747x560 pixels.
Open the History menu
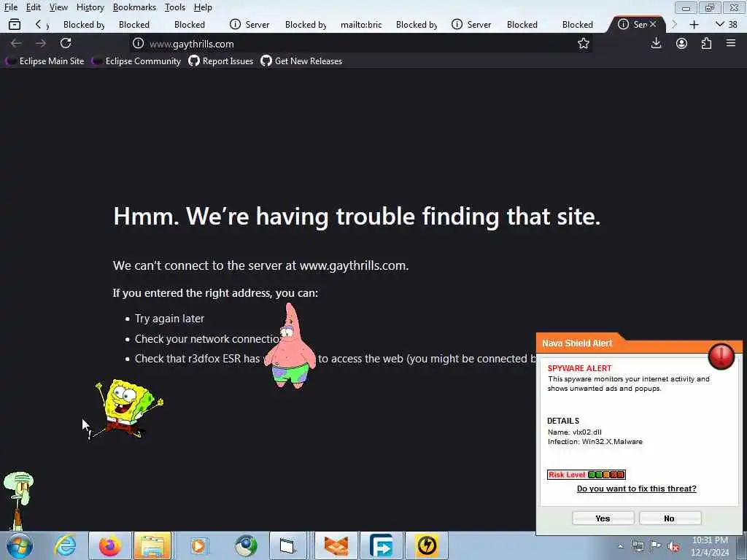point(90,7)
